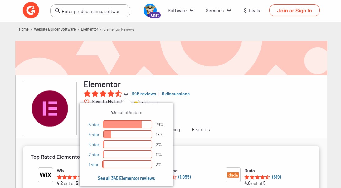Click the dollar icon beside Deals
The image size is (341, 188).
[245, 10]
